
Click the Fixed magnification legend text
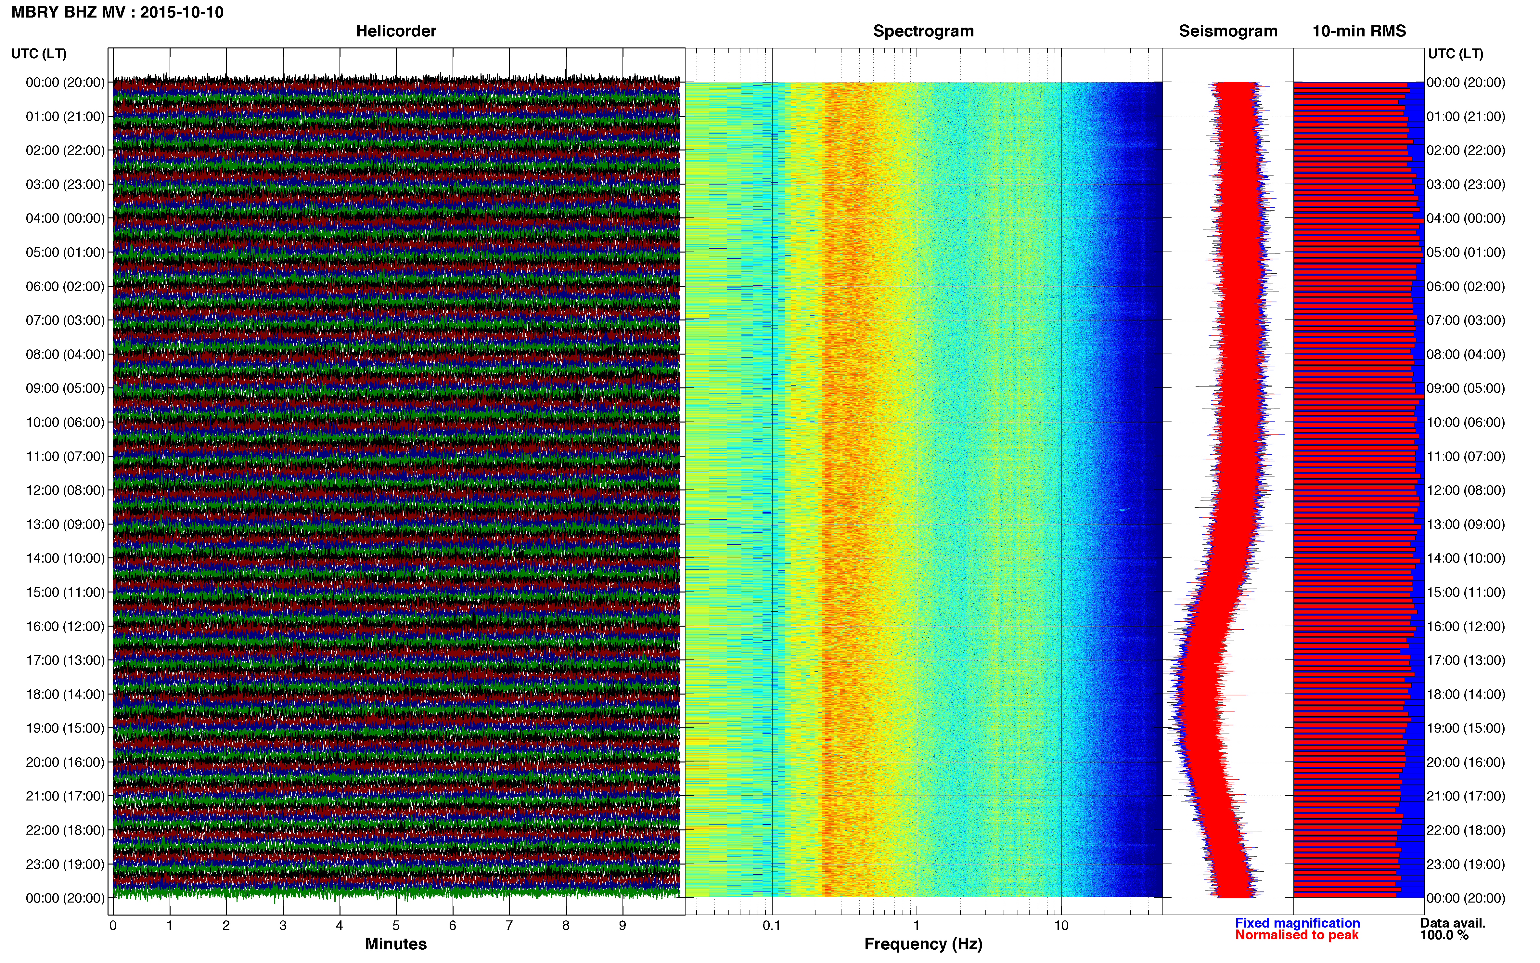1297,924
